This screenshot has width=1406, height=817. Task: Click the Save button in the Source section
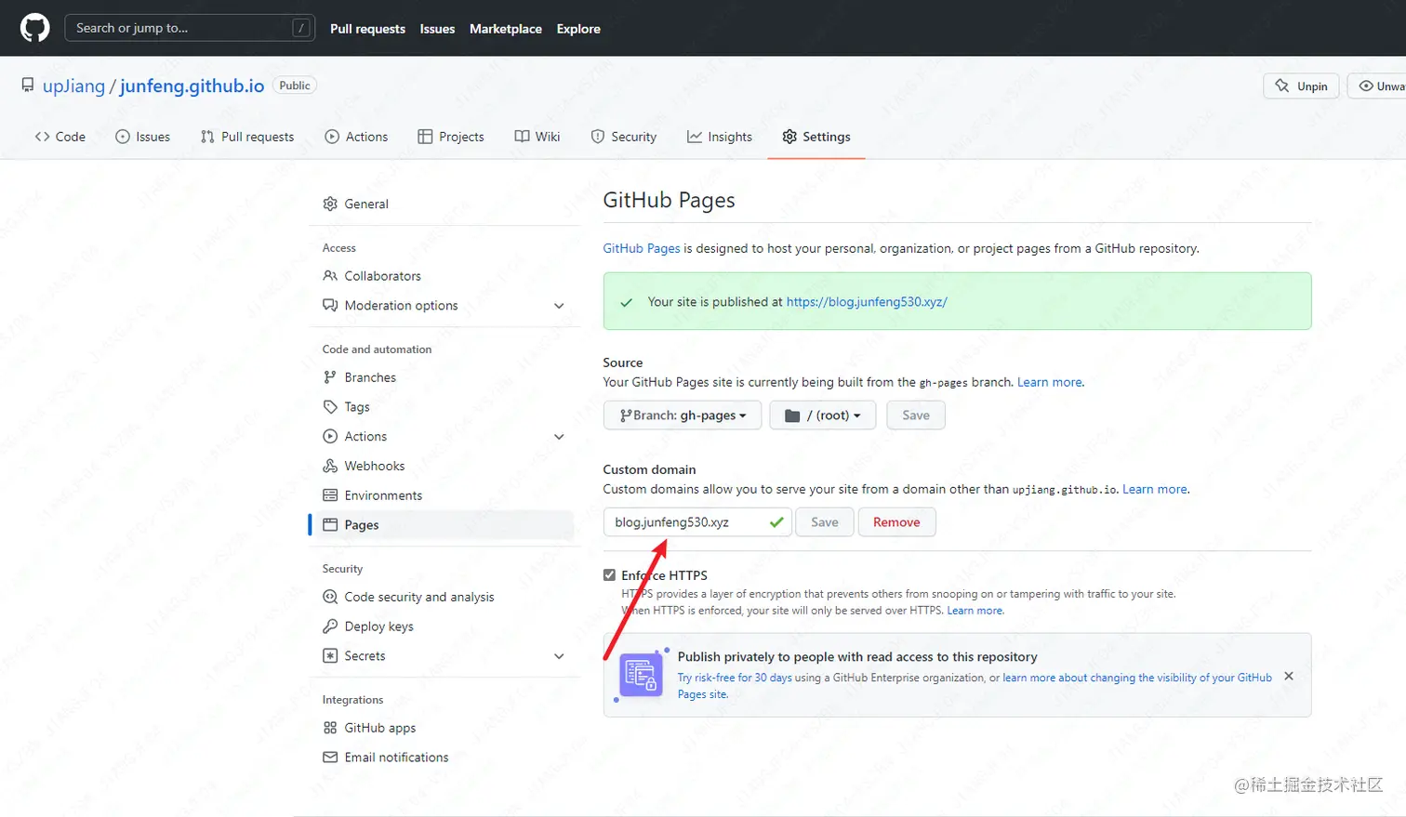coord(916,415)
